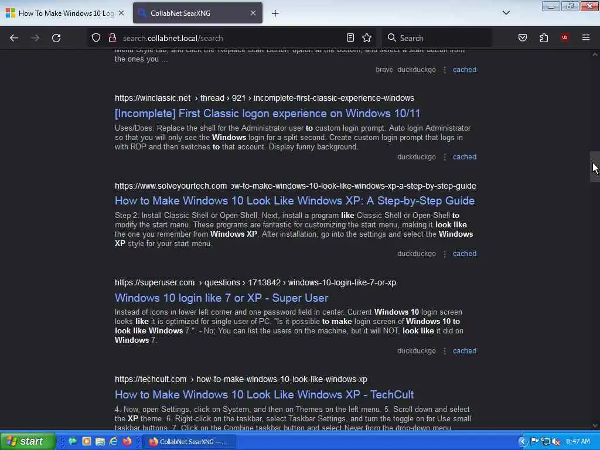Image resolution: width=600 pixels, height=450 pixels.
Task: Click the scrollbar up arrow
Action: 595,54
